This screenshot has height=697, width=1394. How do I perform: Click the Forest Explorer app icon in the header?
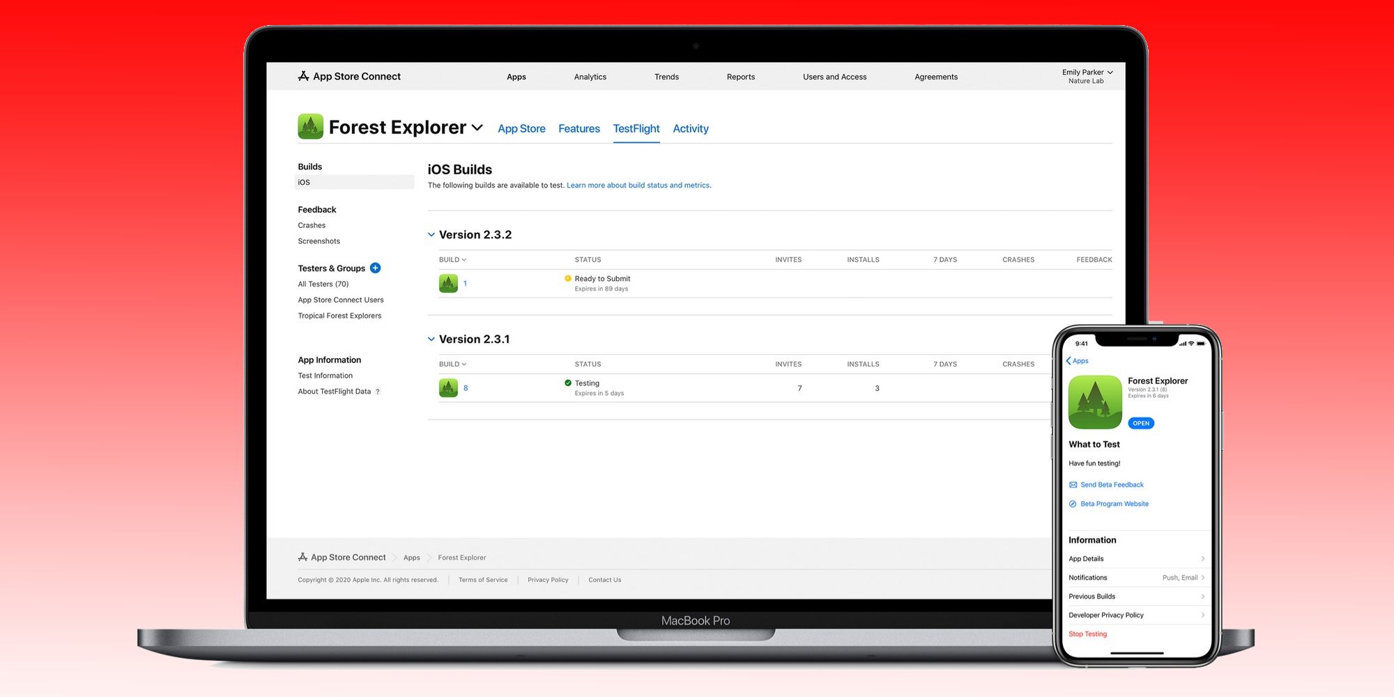click(311, 127)
